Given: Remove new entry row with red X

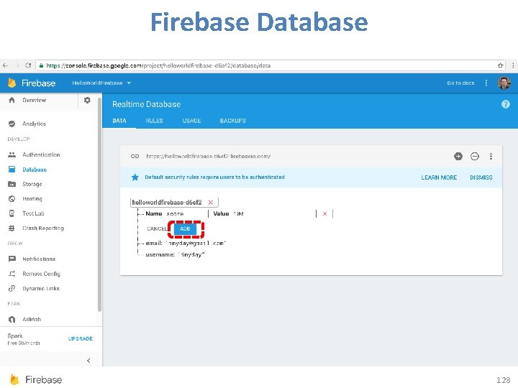Looking at the screenshot, I should pyautogui.click(x=324, y=214).
